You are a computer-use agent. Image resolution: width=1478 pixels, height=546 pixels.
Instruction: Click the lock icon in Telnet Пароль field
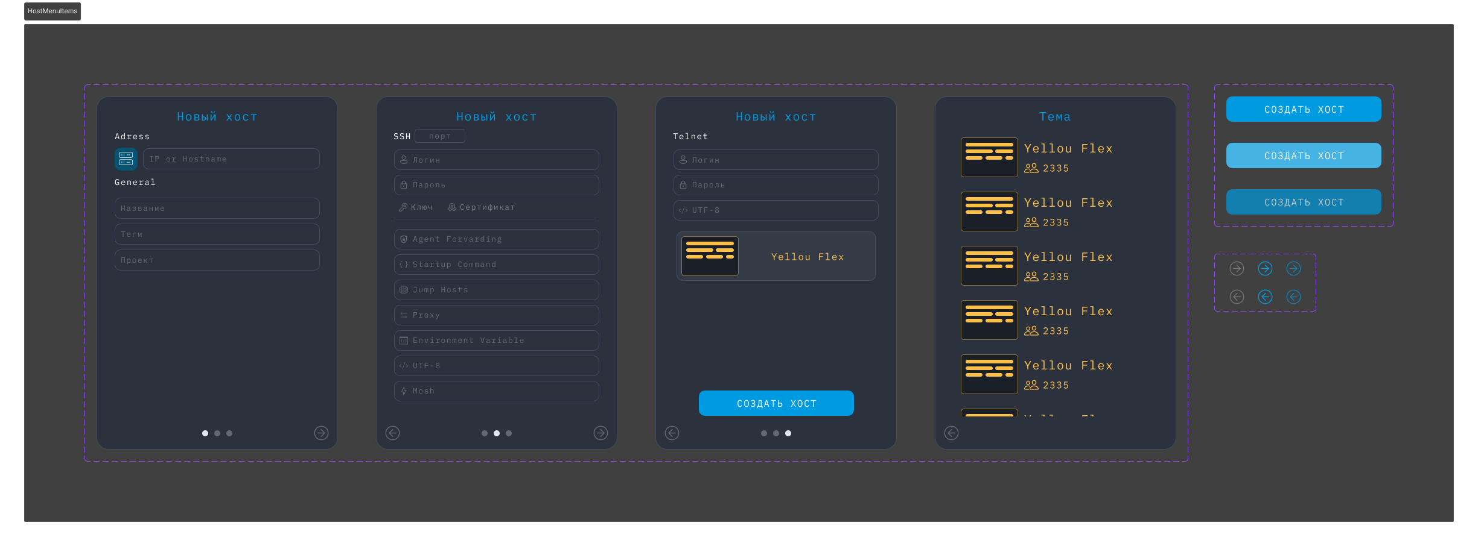pos(683,184)
